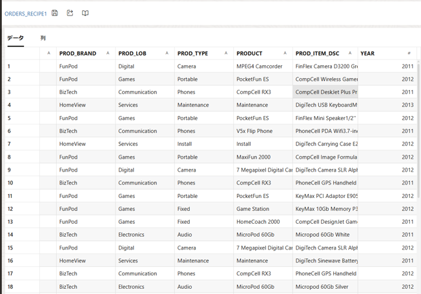Click the text type icon in PROD_BRAND header

pyautogui.click(x=108, y=53)
